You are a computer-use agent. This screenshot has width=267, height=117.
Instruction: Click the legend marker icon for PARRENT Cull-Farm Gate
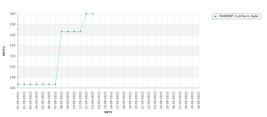click(216, 16)
